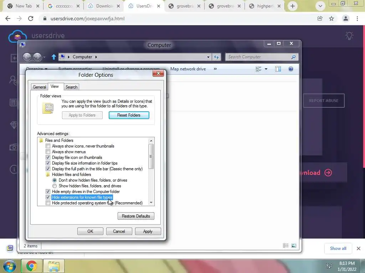
Task: Click the network tray icon
Action: coord(329,266)
